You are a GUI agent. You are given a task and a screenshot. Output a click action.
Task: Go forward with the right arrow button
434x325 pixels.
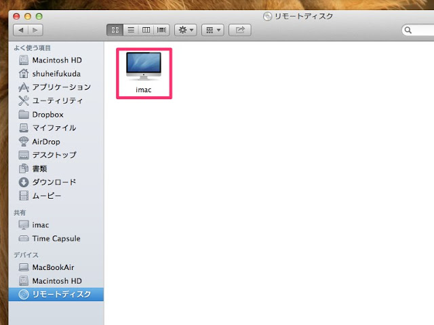click(x=35, y=30)
